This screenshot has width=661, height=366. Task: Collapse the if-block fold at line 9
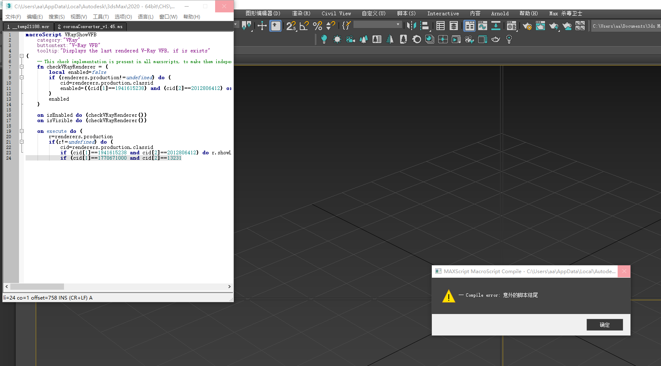tap(21, 77)
